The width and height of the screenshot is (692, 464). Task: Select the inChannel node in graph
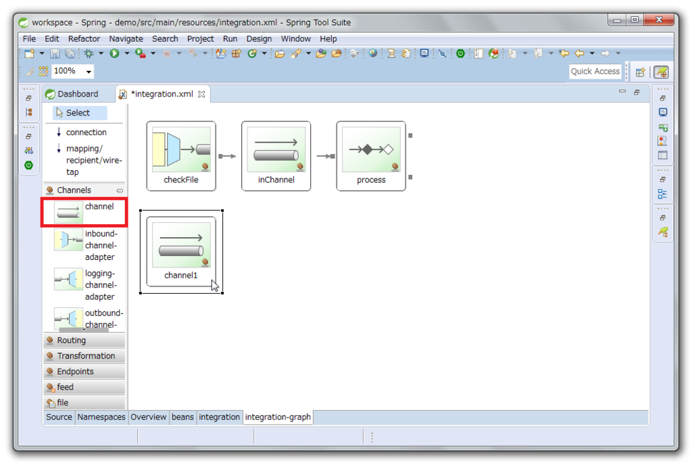[276, 156]
